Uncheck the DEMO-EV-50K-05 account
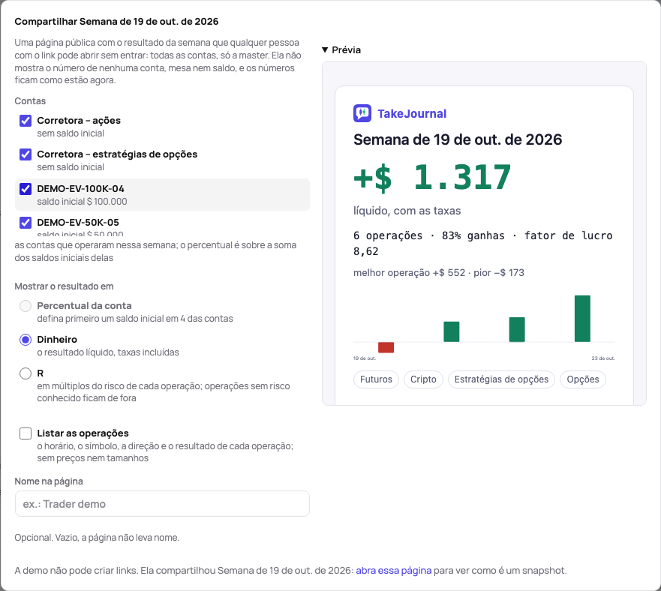661x591 pixels. [x=26, y=223]
